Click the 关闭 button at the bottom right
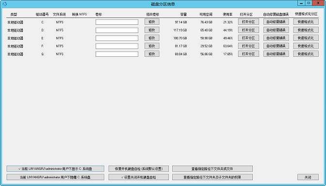 pyautogui.click(x=308, y=177)
